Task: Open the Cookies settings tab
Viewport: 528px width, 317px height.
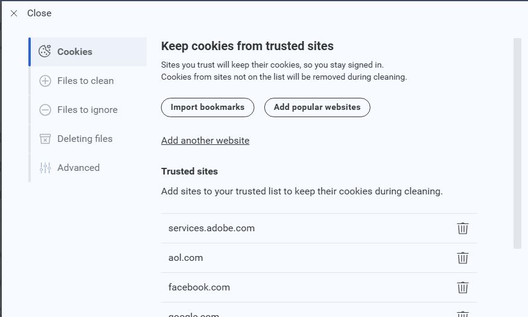Action: point(75,52)
